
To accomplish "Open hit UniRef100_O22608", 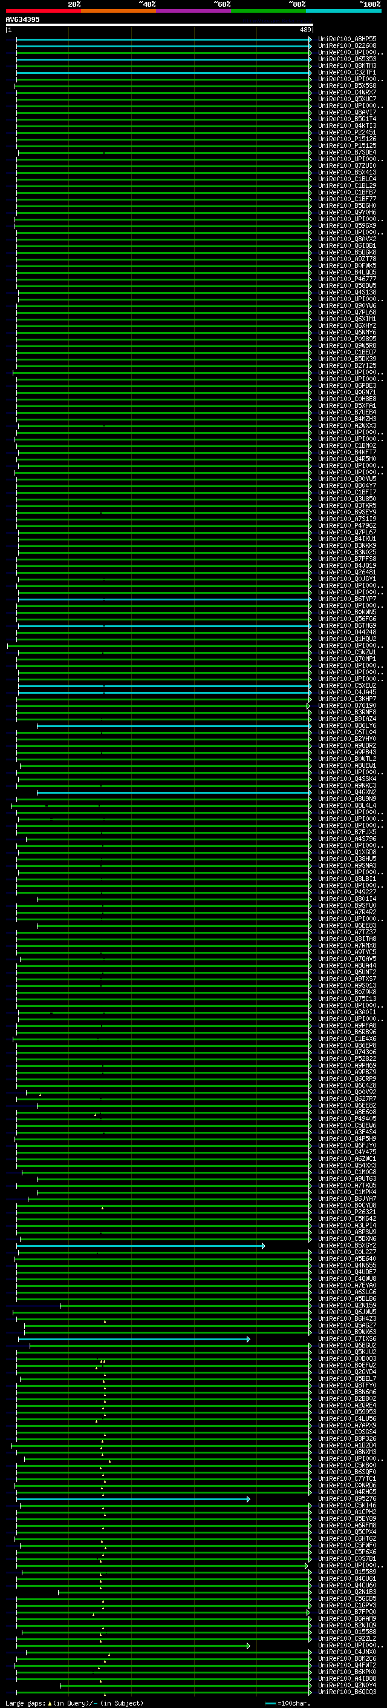I will (347, 46).
